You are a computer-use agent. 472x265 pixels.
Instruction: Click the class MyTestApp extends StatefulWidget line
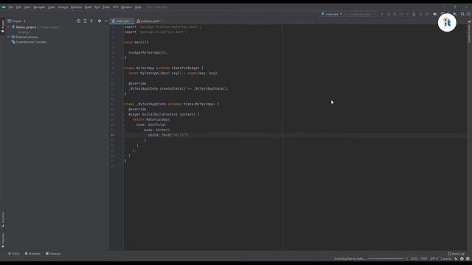tap(164, 68)
